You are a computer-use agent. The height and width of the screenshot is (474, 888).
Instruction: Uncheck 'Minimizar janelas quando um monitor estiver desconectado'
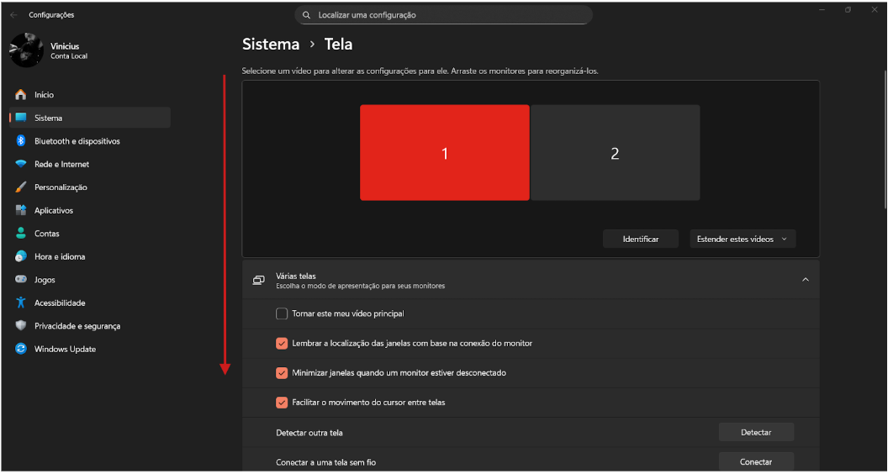tap(282, 372)
